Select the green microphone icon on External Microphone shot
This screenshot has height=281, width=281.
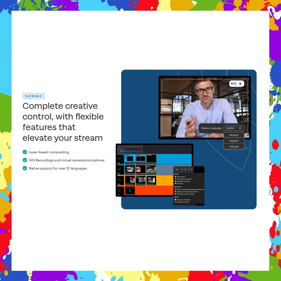[x=130, y=190]
